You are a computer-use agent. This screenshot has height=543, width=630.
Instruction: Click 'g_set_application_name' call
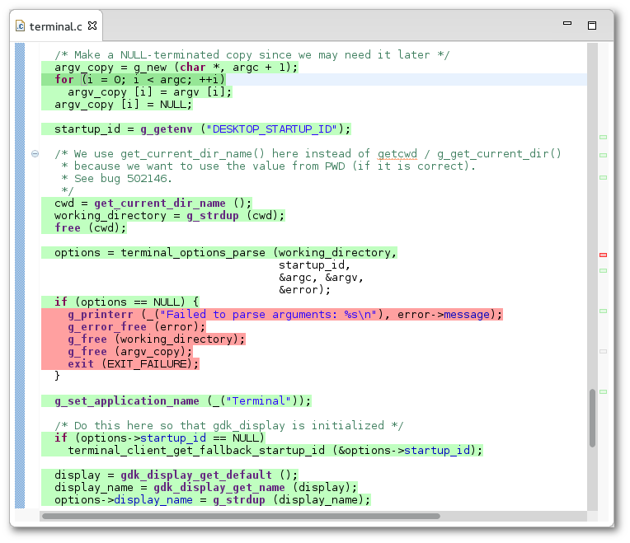click(x=127, y=401)
